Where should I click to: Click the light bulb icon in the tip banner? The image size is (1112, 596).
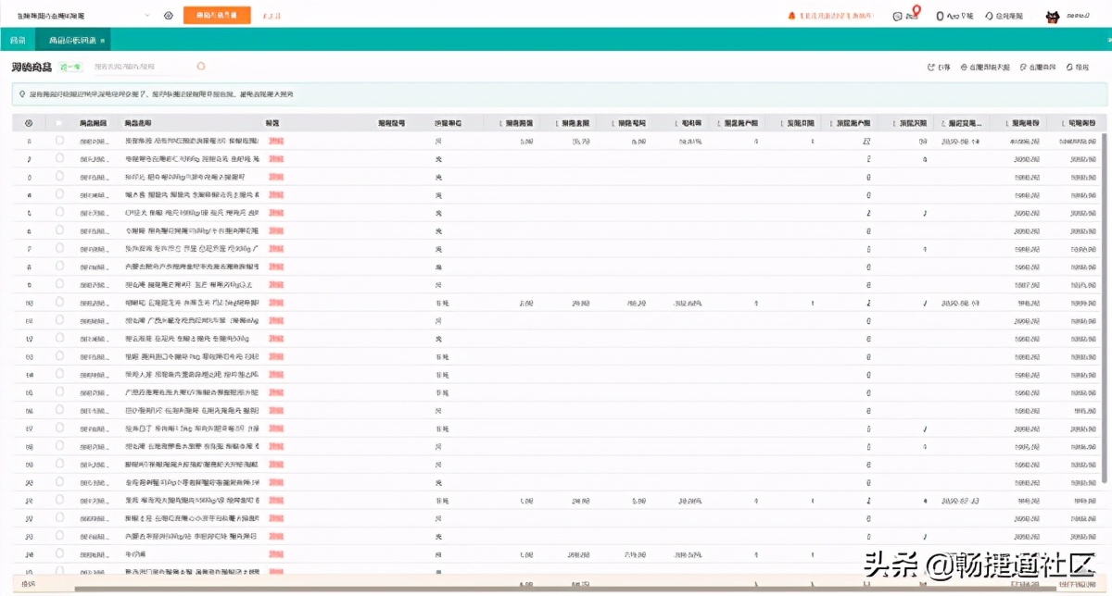[21, 94]
